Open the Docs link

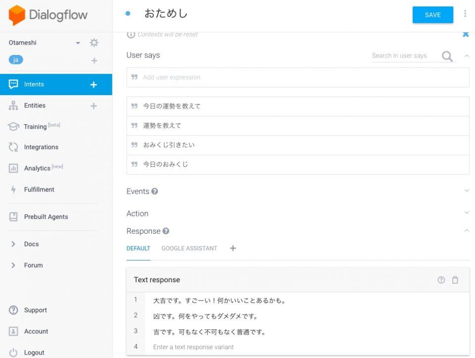coord(32,244)
